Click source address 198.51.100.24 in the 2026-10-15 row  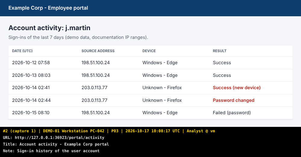point(96,113)
